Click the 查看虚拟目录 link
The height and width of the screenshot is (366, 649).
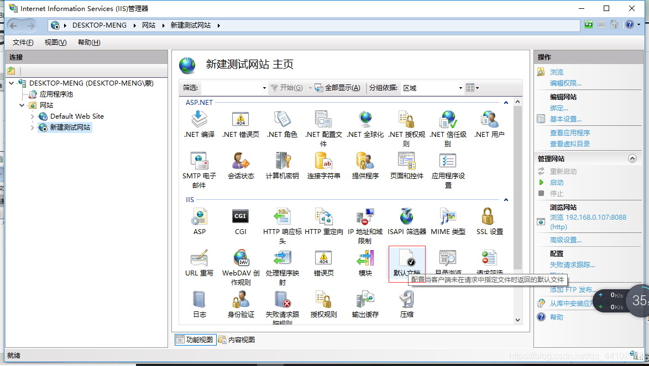point(570,144)
